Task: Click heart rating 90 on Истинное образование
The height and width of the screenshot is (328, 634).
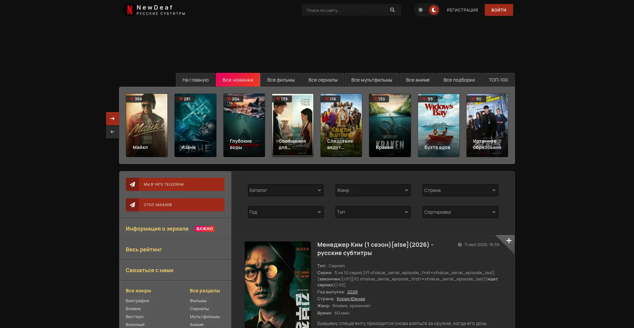Action: (x=476, y=99)
